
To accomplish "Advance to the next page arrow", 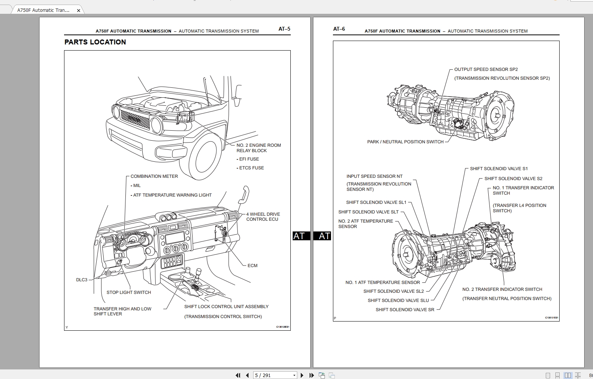I will [x=302, y=375].
